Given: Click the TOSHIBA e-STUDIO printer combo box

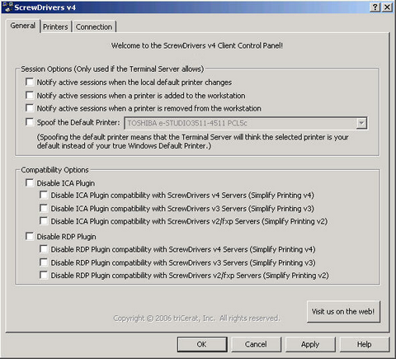Looking at the screenshot, I should 246,123.
